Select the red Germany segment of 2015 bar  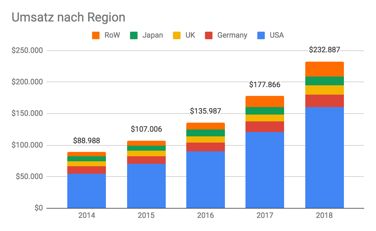[146, 160]
